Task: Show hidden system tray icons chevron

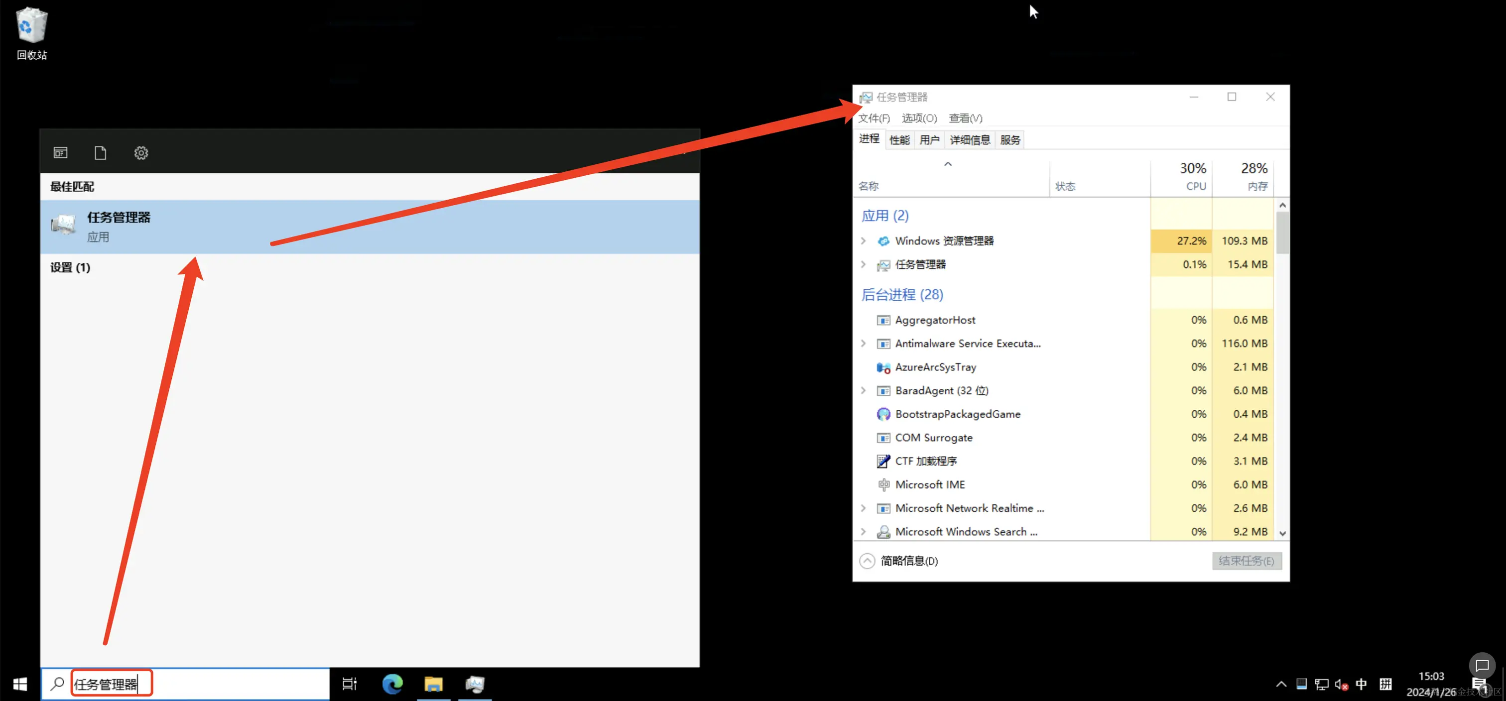Action: (1281, 684)
